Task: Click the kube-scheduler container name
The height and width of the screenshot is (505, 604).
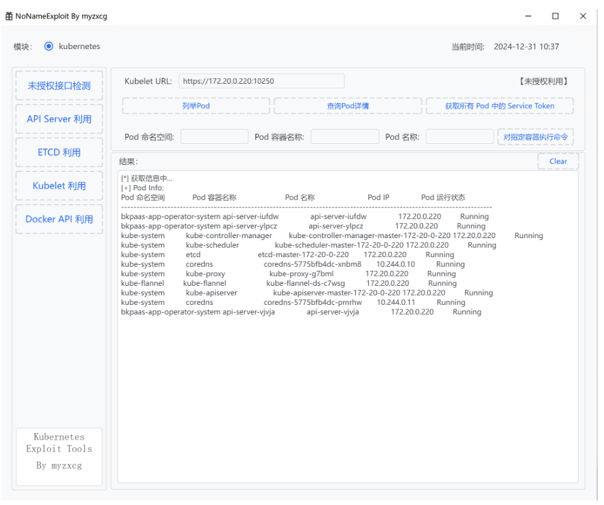Action: 213,246
